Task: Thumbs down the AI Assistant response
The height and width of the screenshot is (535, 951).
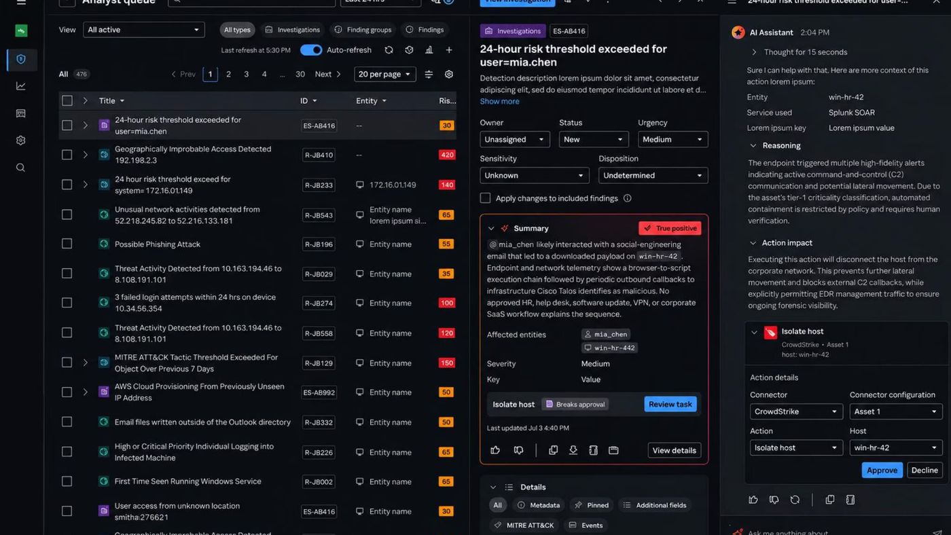Action: (774, 500)
